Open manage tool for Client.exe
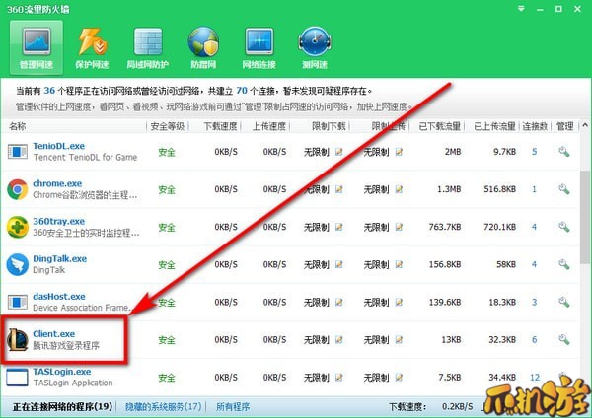This screenshot has height=418, width=592. 564,340
